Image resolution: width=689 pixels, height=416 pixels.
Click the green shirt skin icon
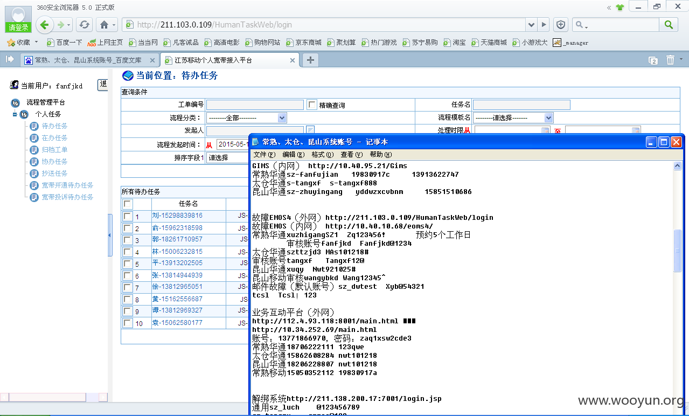620,8
